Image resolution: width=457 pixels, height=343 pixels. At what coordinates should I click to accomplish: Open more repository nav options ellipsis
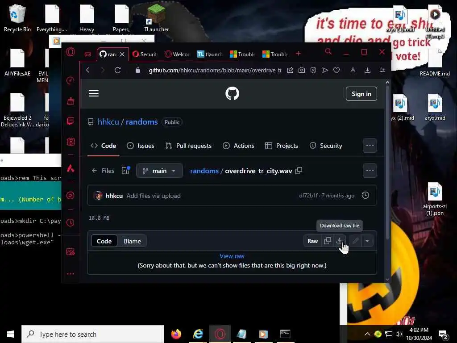tap(370, 146)
